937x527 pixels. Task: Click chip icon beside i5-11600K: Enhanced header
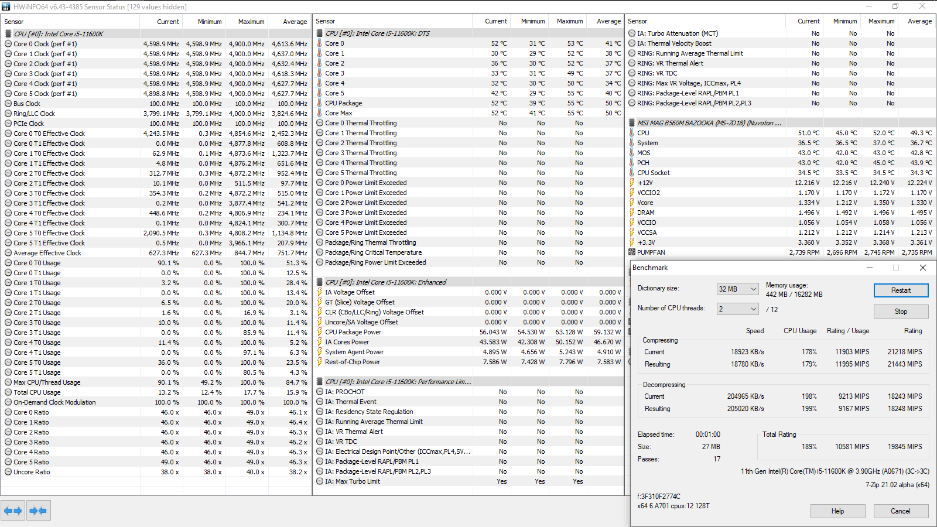pyautogui.click(x=320, y=282)
